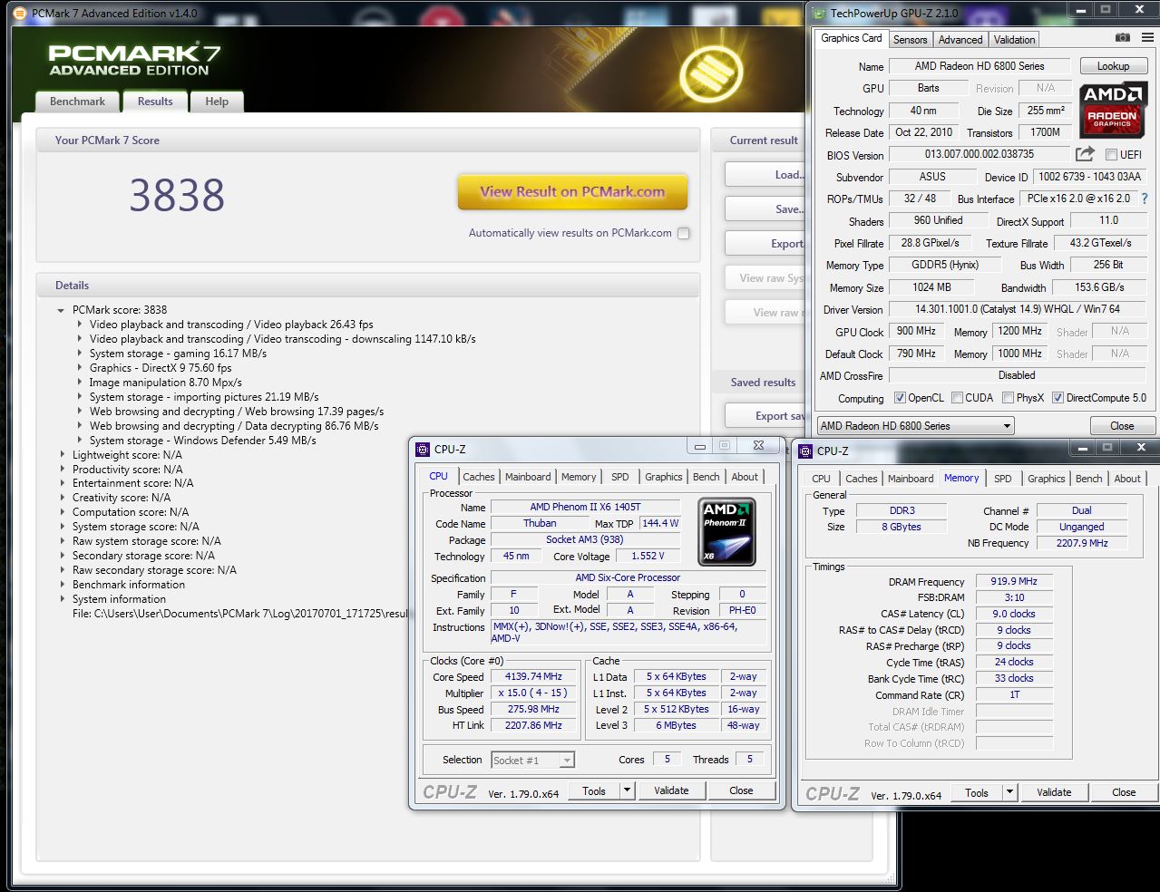Click the BIOS export share icon

1085,154
